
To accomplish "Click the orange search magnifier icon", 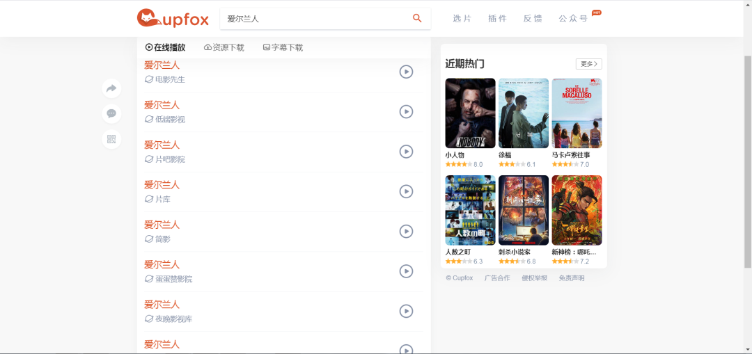I will point(417,19).
